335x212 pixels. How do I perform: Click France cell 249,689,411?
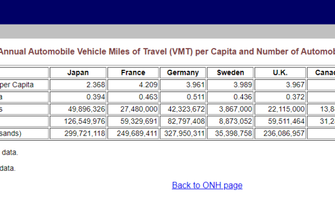(133, 133)
